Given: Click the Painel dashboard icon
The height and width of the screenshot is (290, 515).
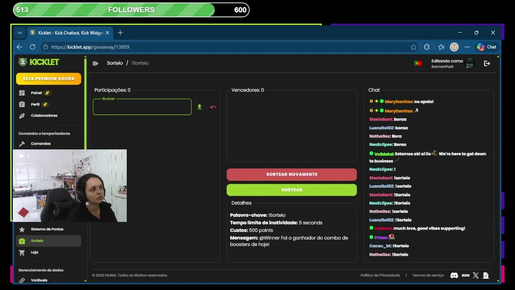Looking at the screenshot, I should (22, 93).
